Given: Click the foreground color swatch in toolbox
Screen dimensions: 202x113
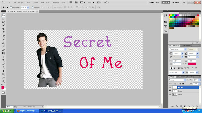Looking at the screenshot, I should pyautogui.click(x=3, y=88).
